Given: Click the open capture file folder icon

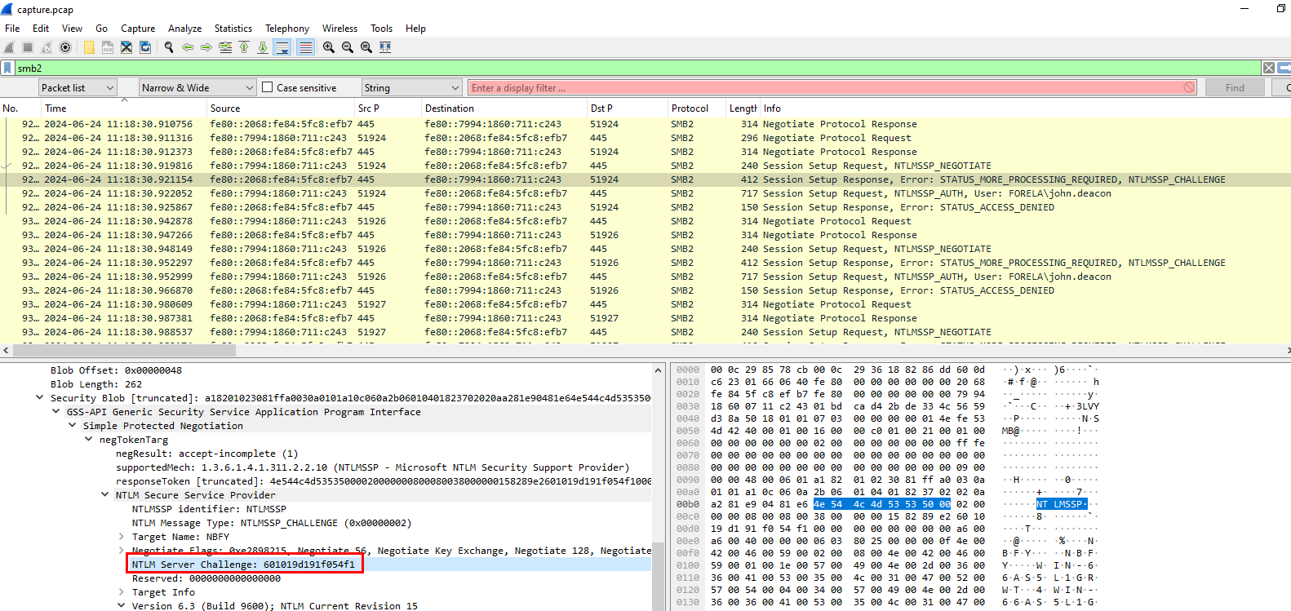Looking at the screenshot, I should pyautogui.click(x=89, y=47).
